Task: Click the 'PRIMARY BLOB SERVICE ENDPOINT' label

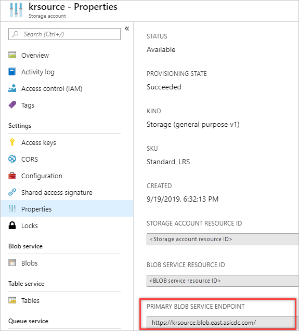Action: pyautogui.click(x=196, y=306)
